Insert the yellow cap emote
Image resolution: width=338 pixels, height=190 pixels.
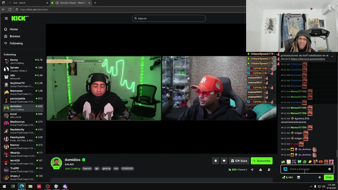click(x=310, y=162)
